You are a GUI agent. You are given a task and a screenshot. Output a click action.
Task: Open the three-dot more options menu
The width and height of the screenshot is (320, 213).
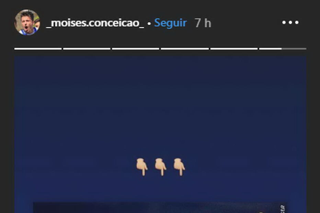pos(290,22)
